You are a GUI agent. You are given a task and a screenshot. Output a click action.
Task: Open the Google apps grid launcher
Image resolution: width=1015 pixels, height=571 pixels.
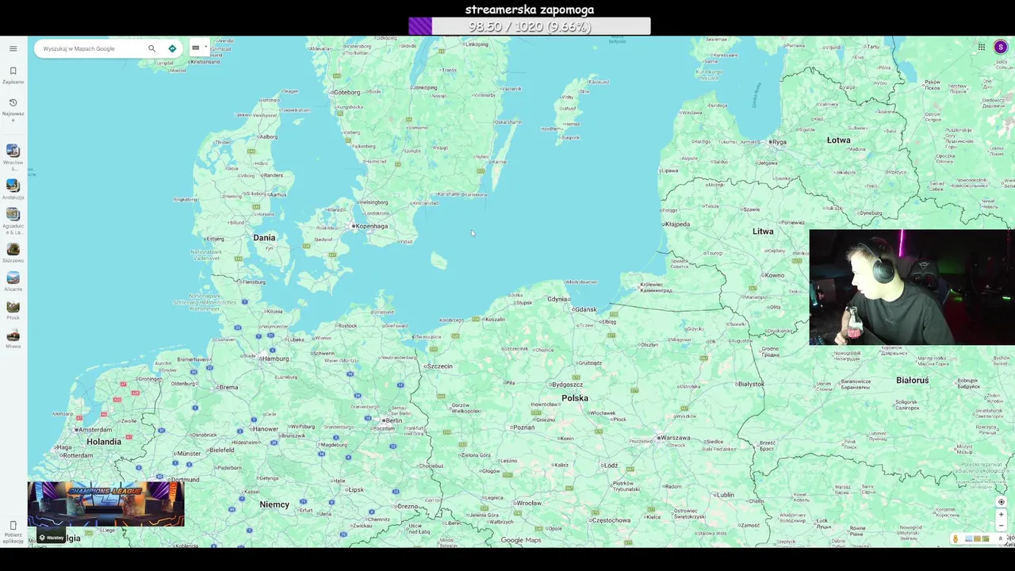tap(981, 47)
